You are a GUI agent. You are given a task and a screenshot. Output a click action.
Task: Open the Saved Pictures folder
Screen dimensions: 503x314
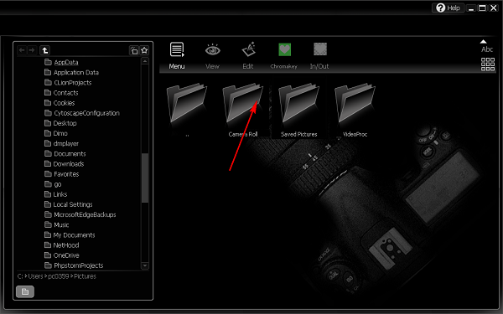pos(299,110)
